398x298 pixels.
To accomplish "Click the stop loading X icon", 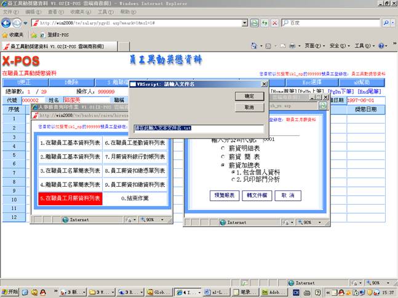I will [x=275, y=23].
